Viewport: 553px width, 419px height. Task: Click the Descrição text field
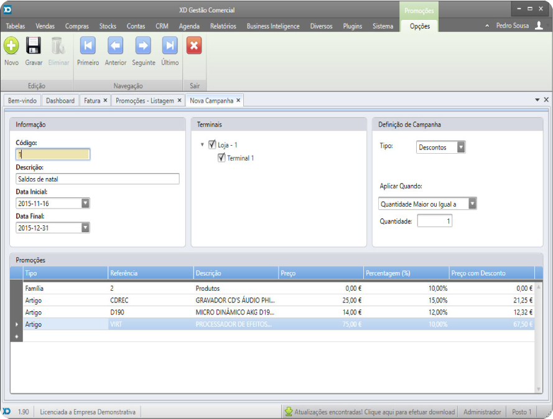coord(98,179)
